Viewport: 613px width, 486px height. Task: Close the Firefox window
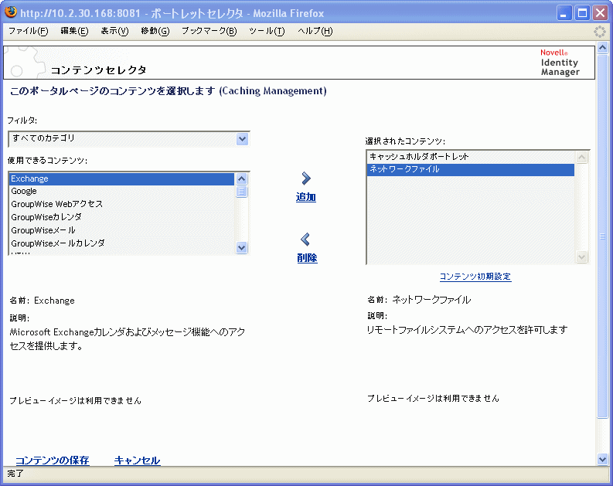600,13
